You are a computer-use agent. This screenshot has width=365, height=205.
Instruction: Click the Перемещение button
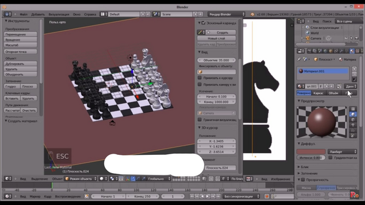(x=21, y=34)
